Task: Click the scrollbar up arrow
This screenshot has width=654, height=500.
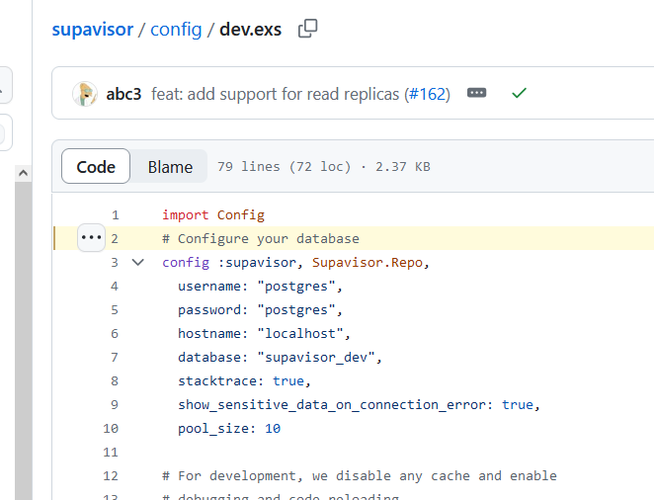Action: pyautogui.click(x=24, y=173)
